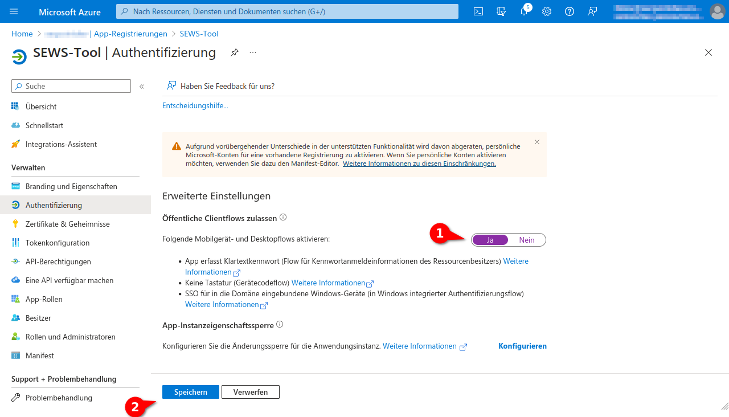Screen dimensions: 729x417
Task: Click Haben Sie Feedback für uns
Action: click(x=220, y=86)
